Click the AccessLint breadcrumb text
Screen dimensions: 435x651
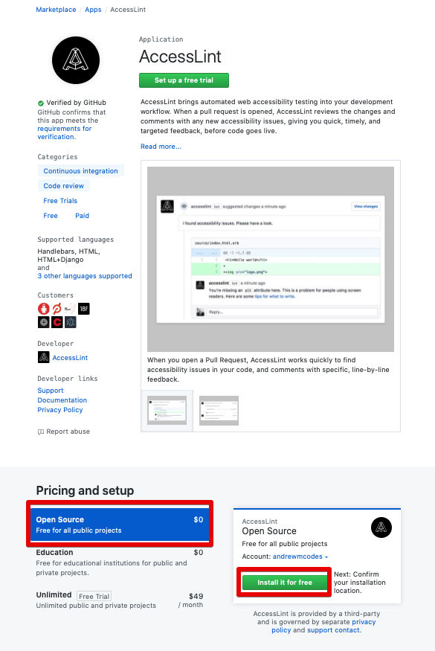click(128, 10)
